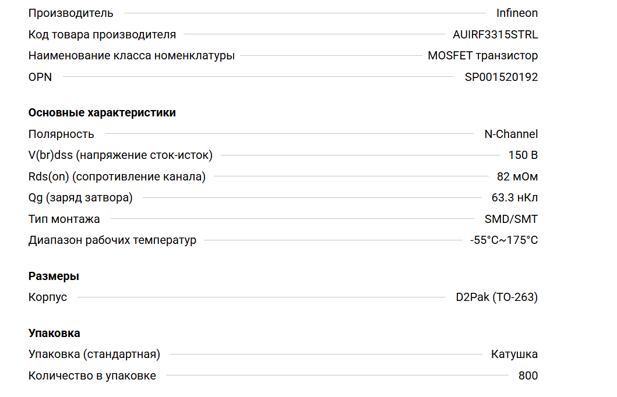
Task: Select the AUIRF3315STRL part number
Action: coord(495,34)
